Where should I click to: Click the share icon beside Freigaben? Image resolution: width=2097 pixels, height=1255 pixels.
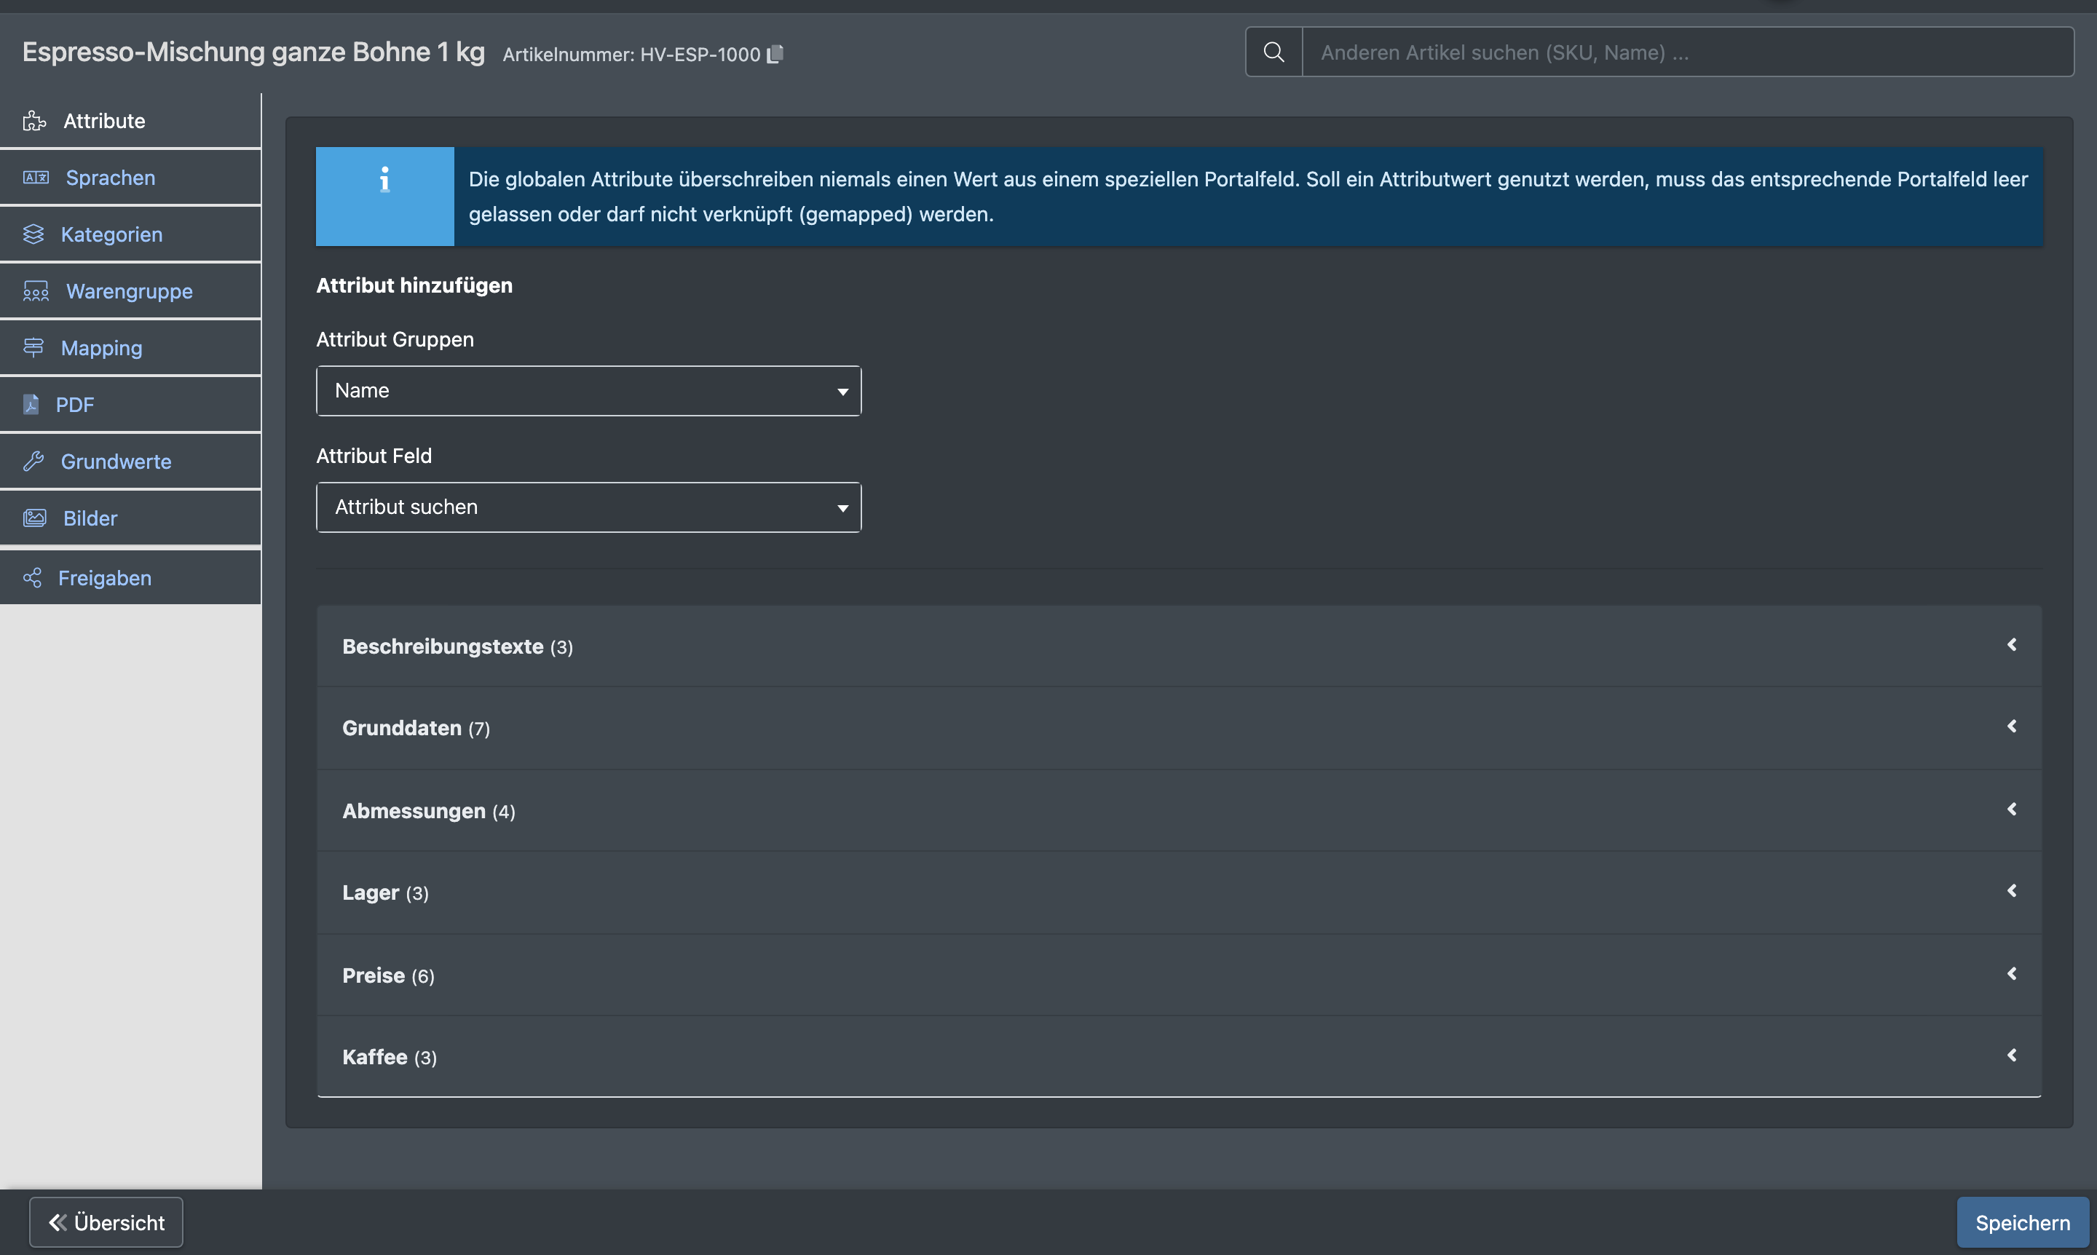[x=32, y=577]
